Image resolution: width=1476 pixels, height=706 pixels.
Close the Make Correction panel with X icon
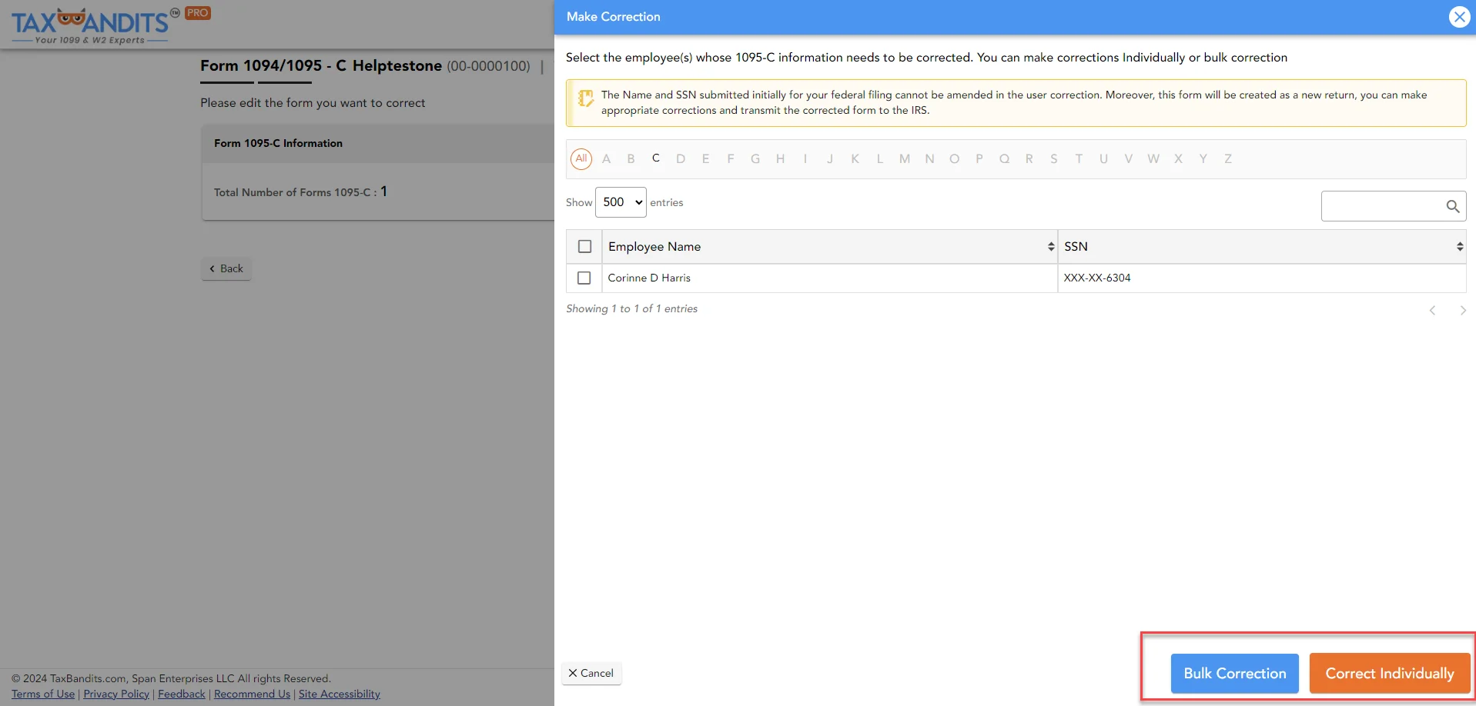1459,17
